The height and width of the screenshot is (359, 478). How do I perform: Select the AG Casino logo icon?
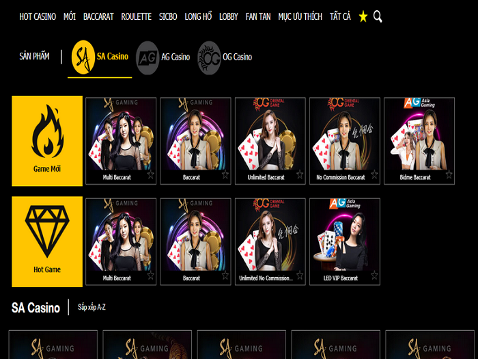click(147, 57)
